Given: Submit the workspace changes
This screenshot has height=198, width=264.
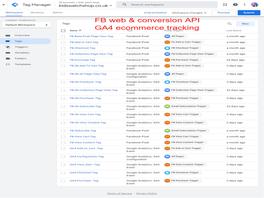Looking at the screenshot, I should tap(249, 12).
